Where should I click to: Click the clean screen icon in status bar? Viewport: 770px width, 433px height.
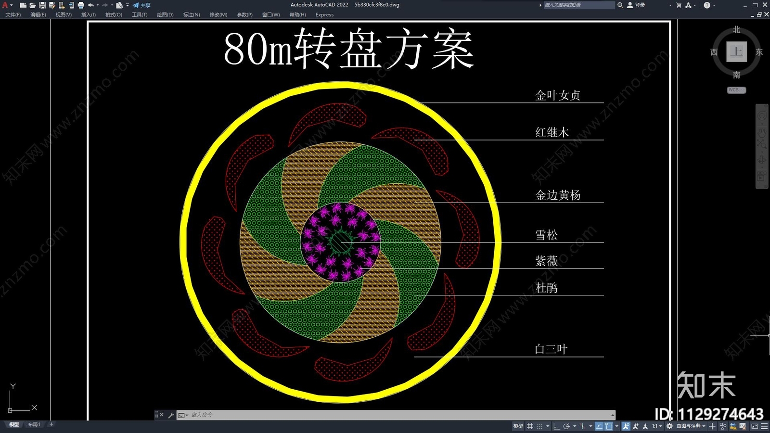pyautogui.click(x=755, y=426)
